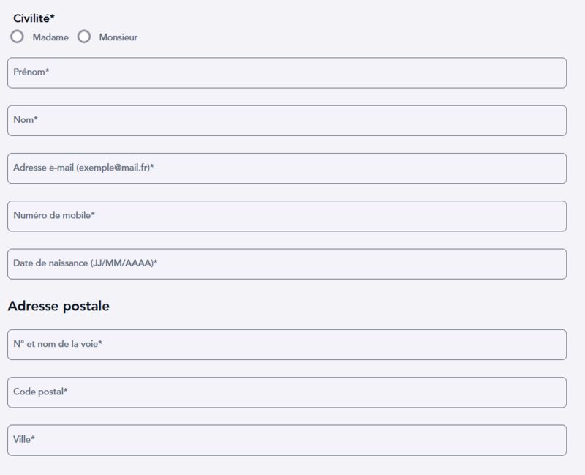This screenshot has width=585, height=475.
Task: Click the Monsieur label text
Action: click(118, 37)
